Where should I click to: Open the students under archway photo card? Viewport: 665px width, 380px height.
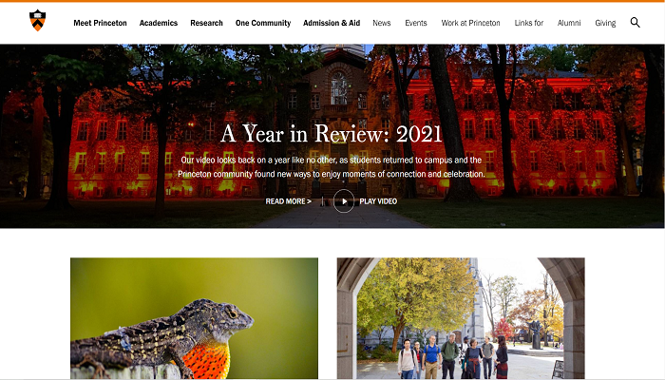pyautogui.click(x=461, y=318)
